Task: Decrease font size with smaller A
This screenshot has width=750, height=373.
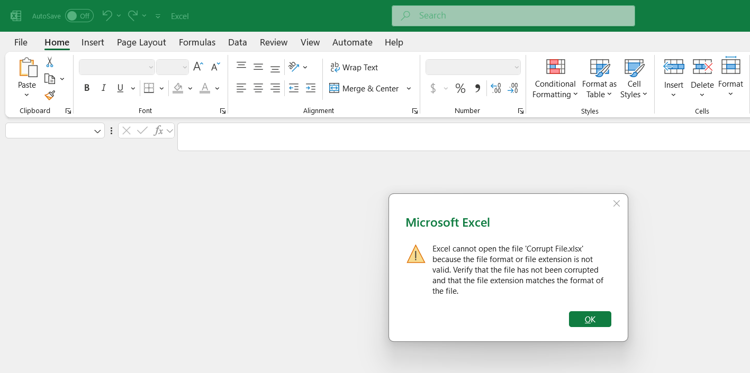Action: click(x=215, y=67)
